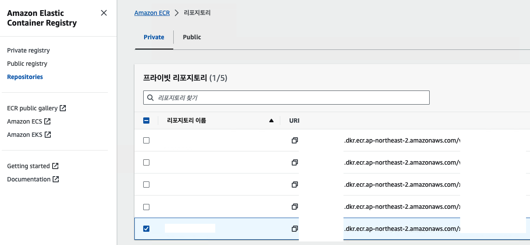Viewport: 530px width, 245px height.
Task: Copy the URI of the second repository row
Action: (x=295, y=162)
